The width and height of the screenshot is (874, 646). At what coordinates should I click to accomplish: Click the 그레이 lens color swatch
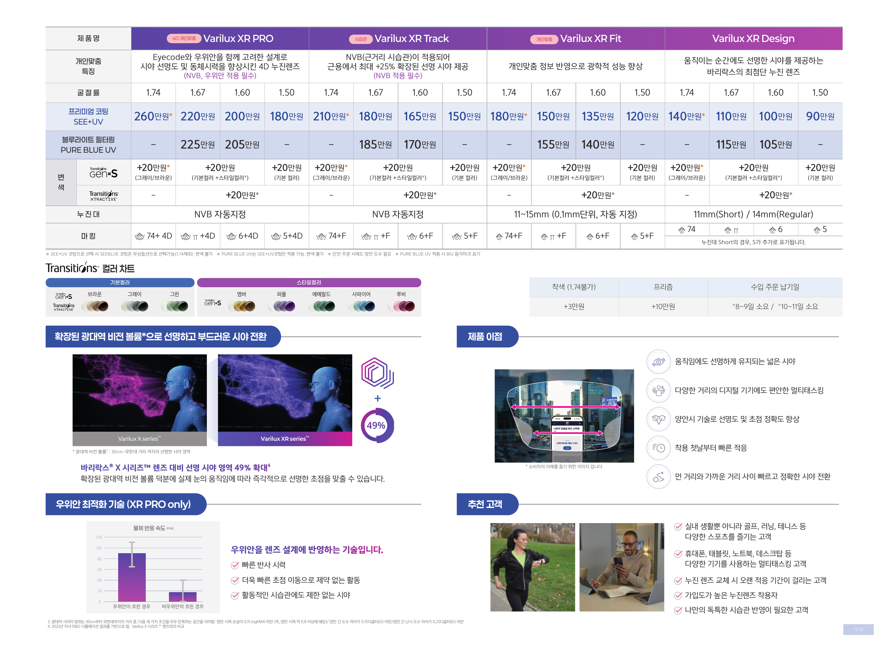pos(135,306)
